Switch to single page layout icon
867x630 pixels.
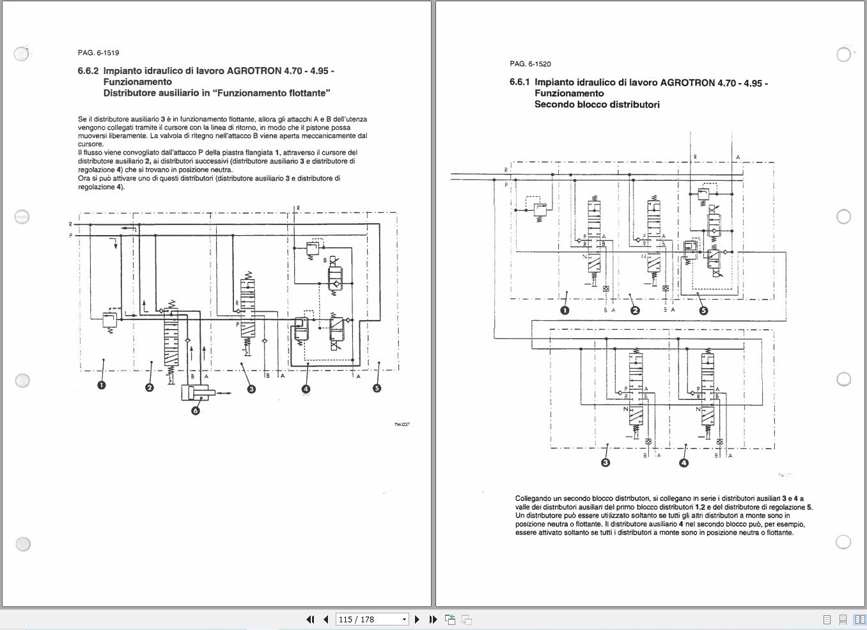click(827, 619)
